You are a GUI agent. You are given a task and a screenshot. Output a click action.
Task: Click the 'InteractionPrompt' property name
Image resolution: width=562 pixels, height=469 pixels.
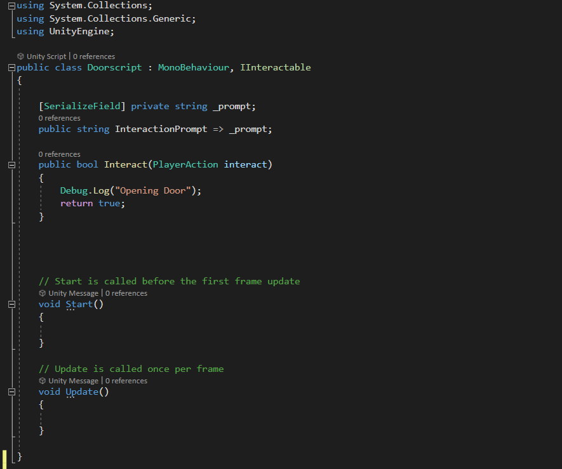click(161, 129)
